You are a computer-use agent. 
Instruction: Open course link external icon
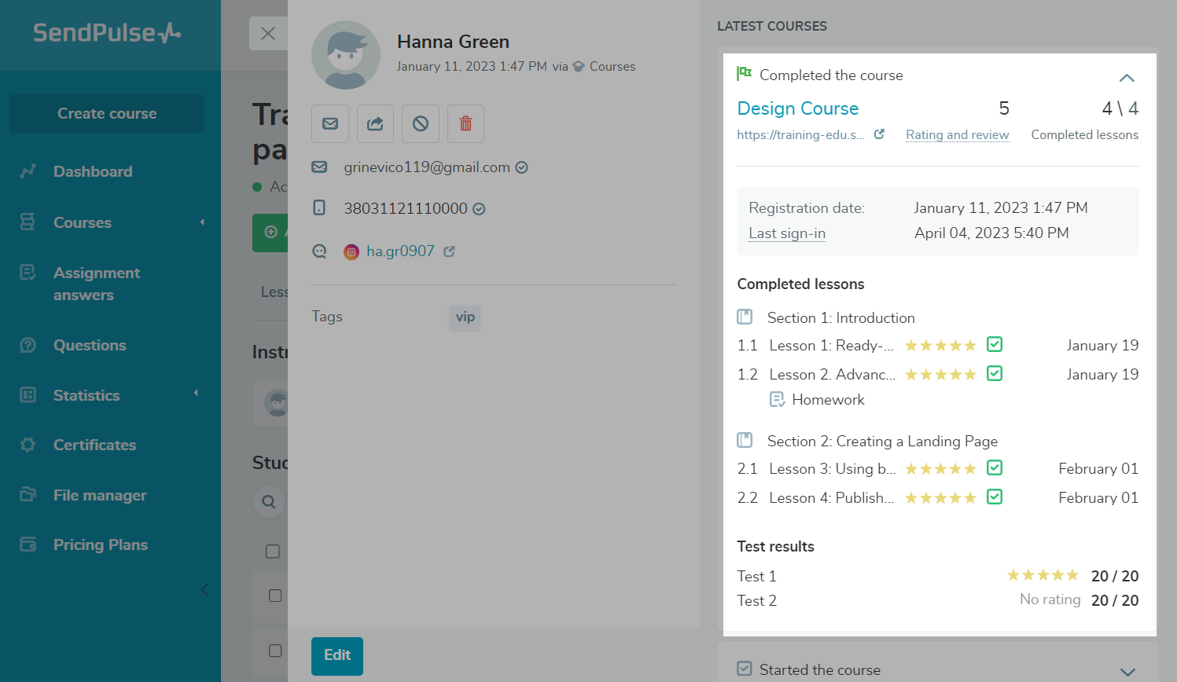[x=879, y=134]
